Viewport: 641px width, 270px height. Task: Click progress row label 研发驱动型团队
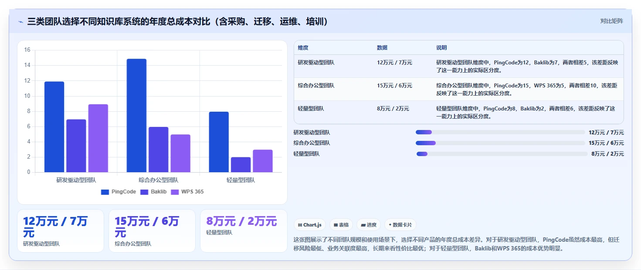tap(312, 132)
